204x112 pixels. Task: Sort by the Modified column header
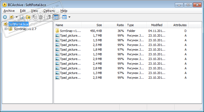pos(157,25)
